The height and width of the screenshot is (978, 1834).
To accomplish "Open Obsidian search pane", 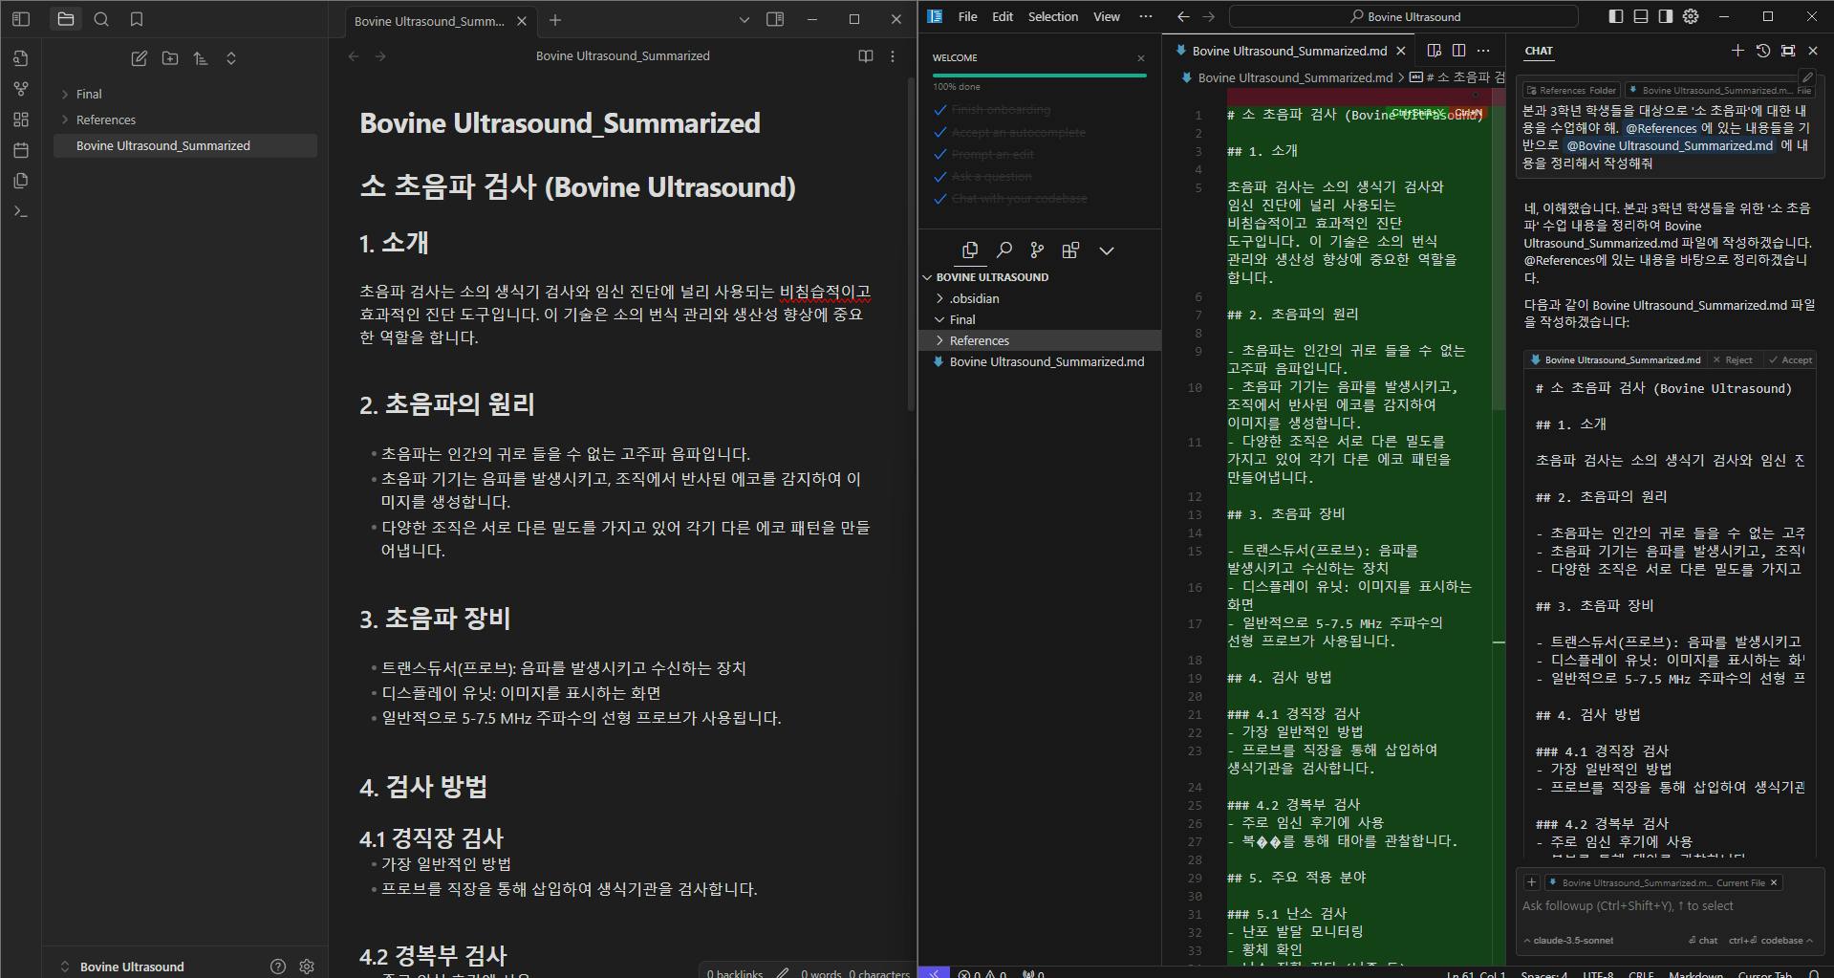I will 101,19.
